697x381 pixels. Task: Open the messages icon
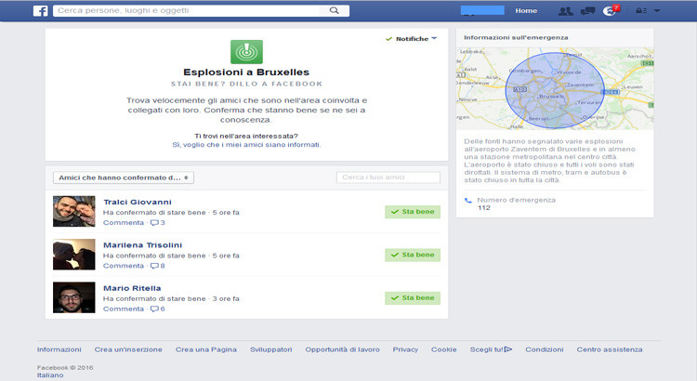587,11
